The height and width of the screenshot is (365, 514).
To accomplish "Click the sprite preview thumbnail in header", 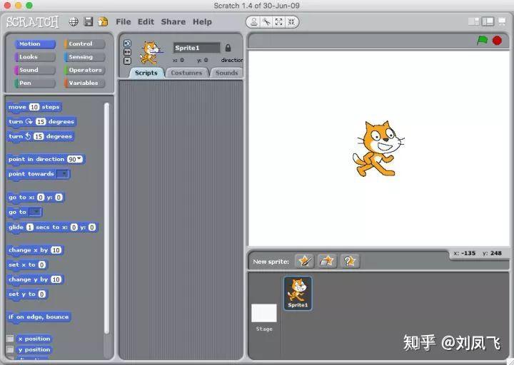I will (x=151, y=52).
